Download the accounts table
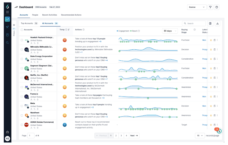The height and width of the screenshot is (145, 228). (x=217, y=23)
